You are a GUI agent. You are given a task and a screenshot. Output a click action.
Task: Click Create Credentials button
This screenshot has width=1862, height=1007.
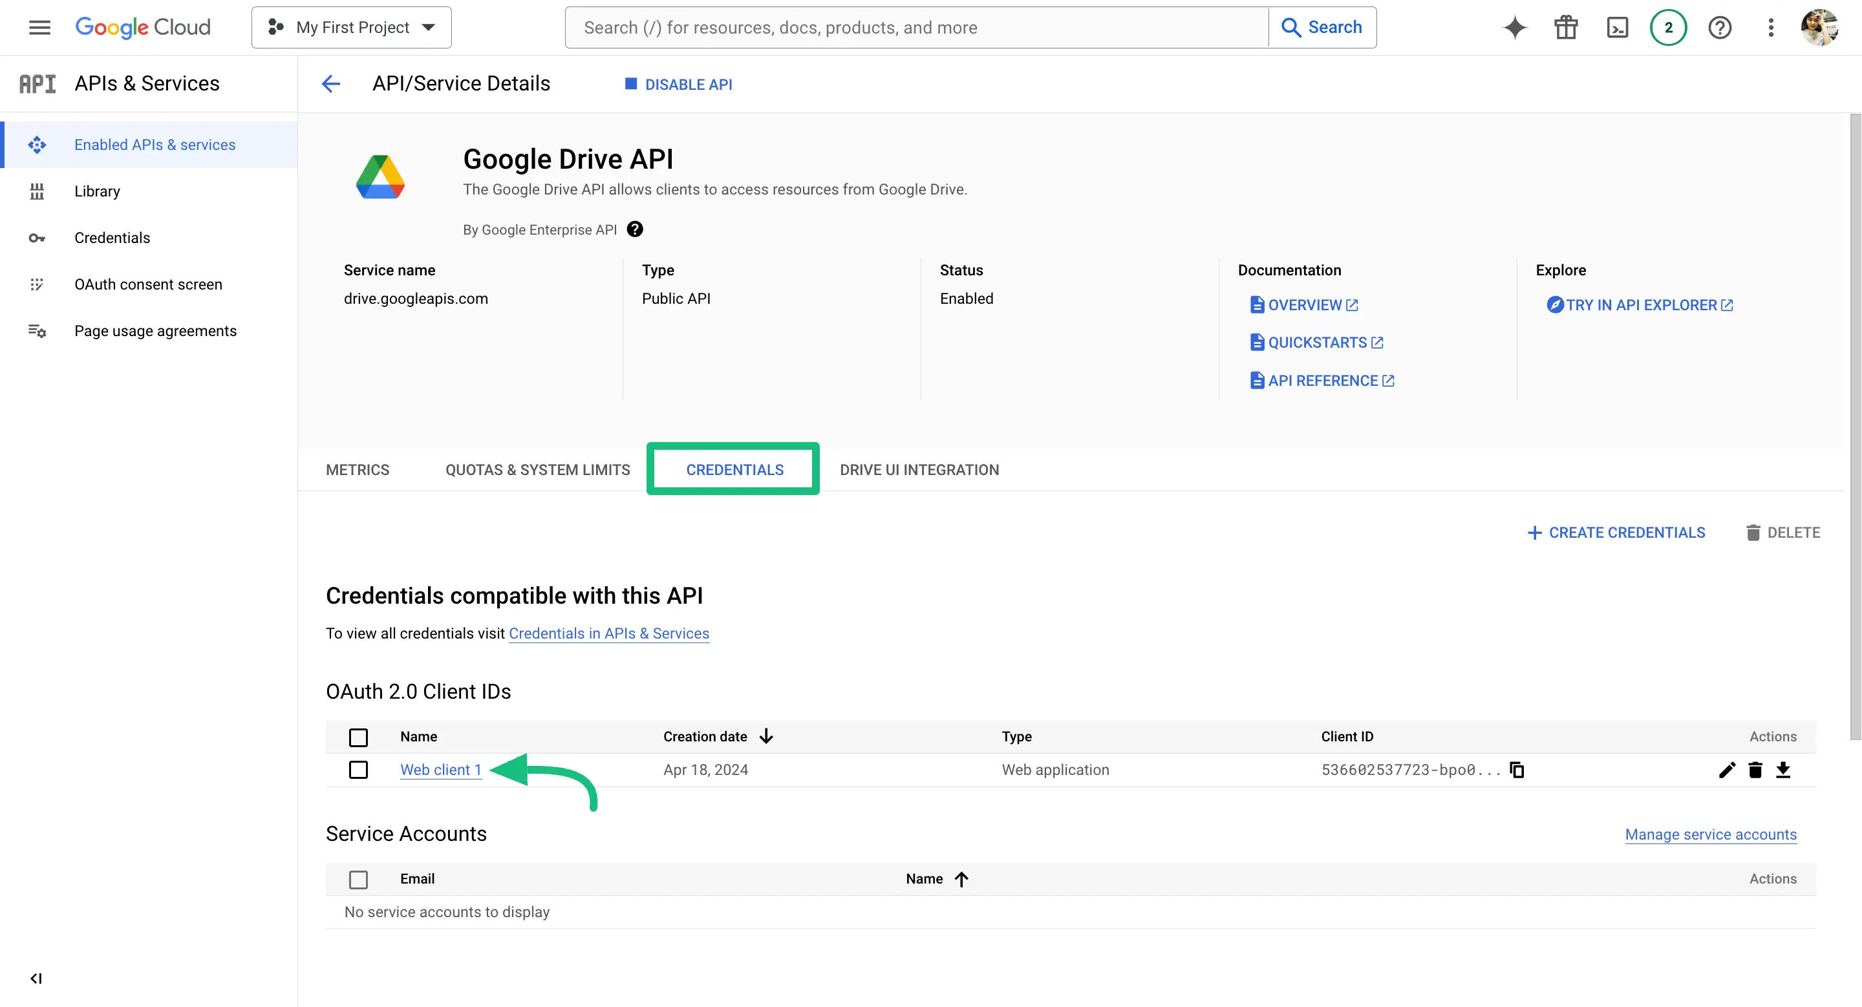click(1616, 533)
